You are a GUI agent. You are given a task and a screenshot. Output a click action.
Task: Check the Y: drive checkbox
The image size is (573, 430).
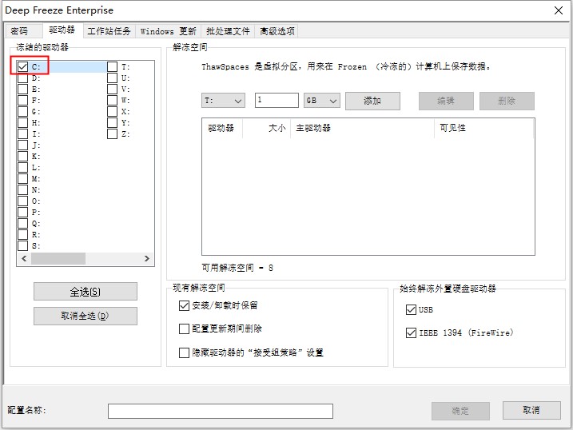pyautogui.click(x=112, y=123)
